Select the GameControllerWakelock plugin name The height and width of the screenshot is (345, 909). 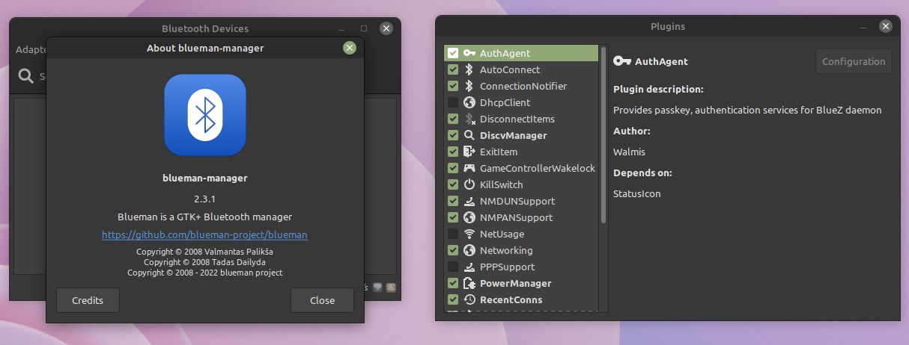tap(538, 168)
